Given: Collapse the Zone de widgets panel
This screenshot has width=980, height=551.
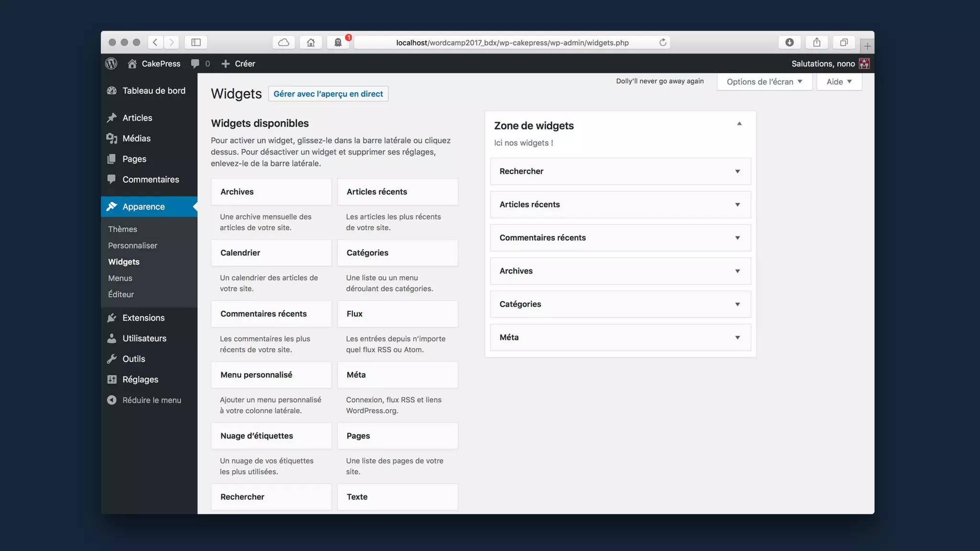Looking at the screenshot, I should pyautogui.click(x=739, y=124).
